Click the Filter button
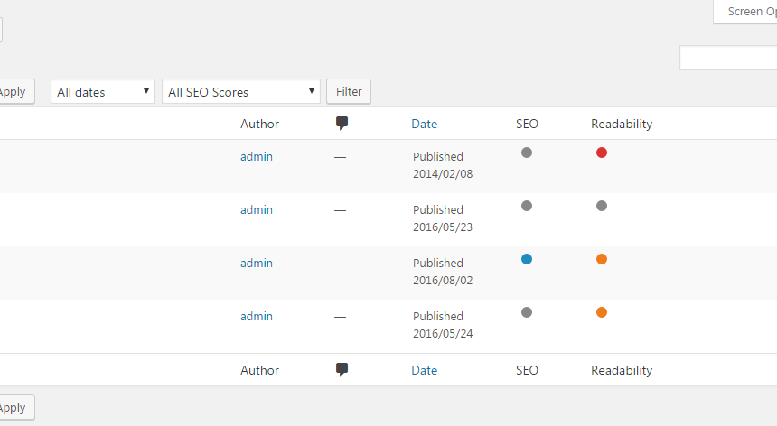 (x=349, y=91)
